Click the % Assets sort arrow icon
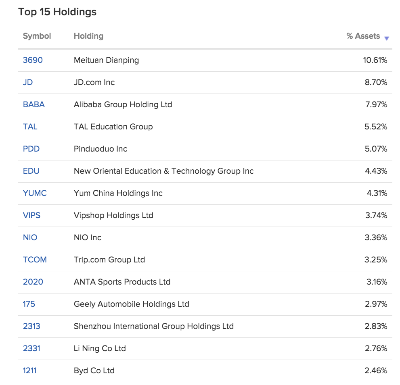The image size is (400, 385). point(387,38)
